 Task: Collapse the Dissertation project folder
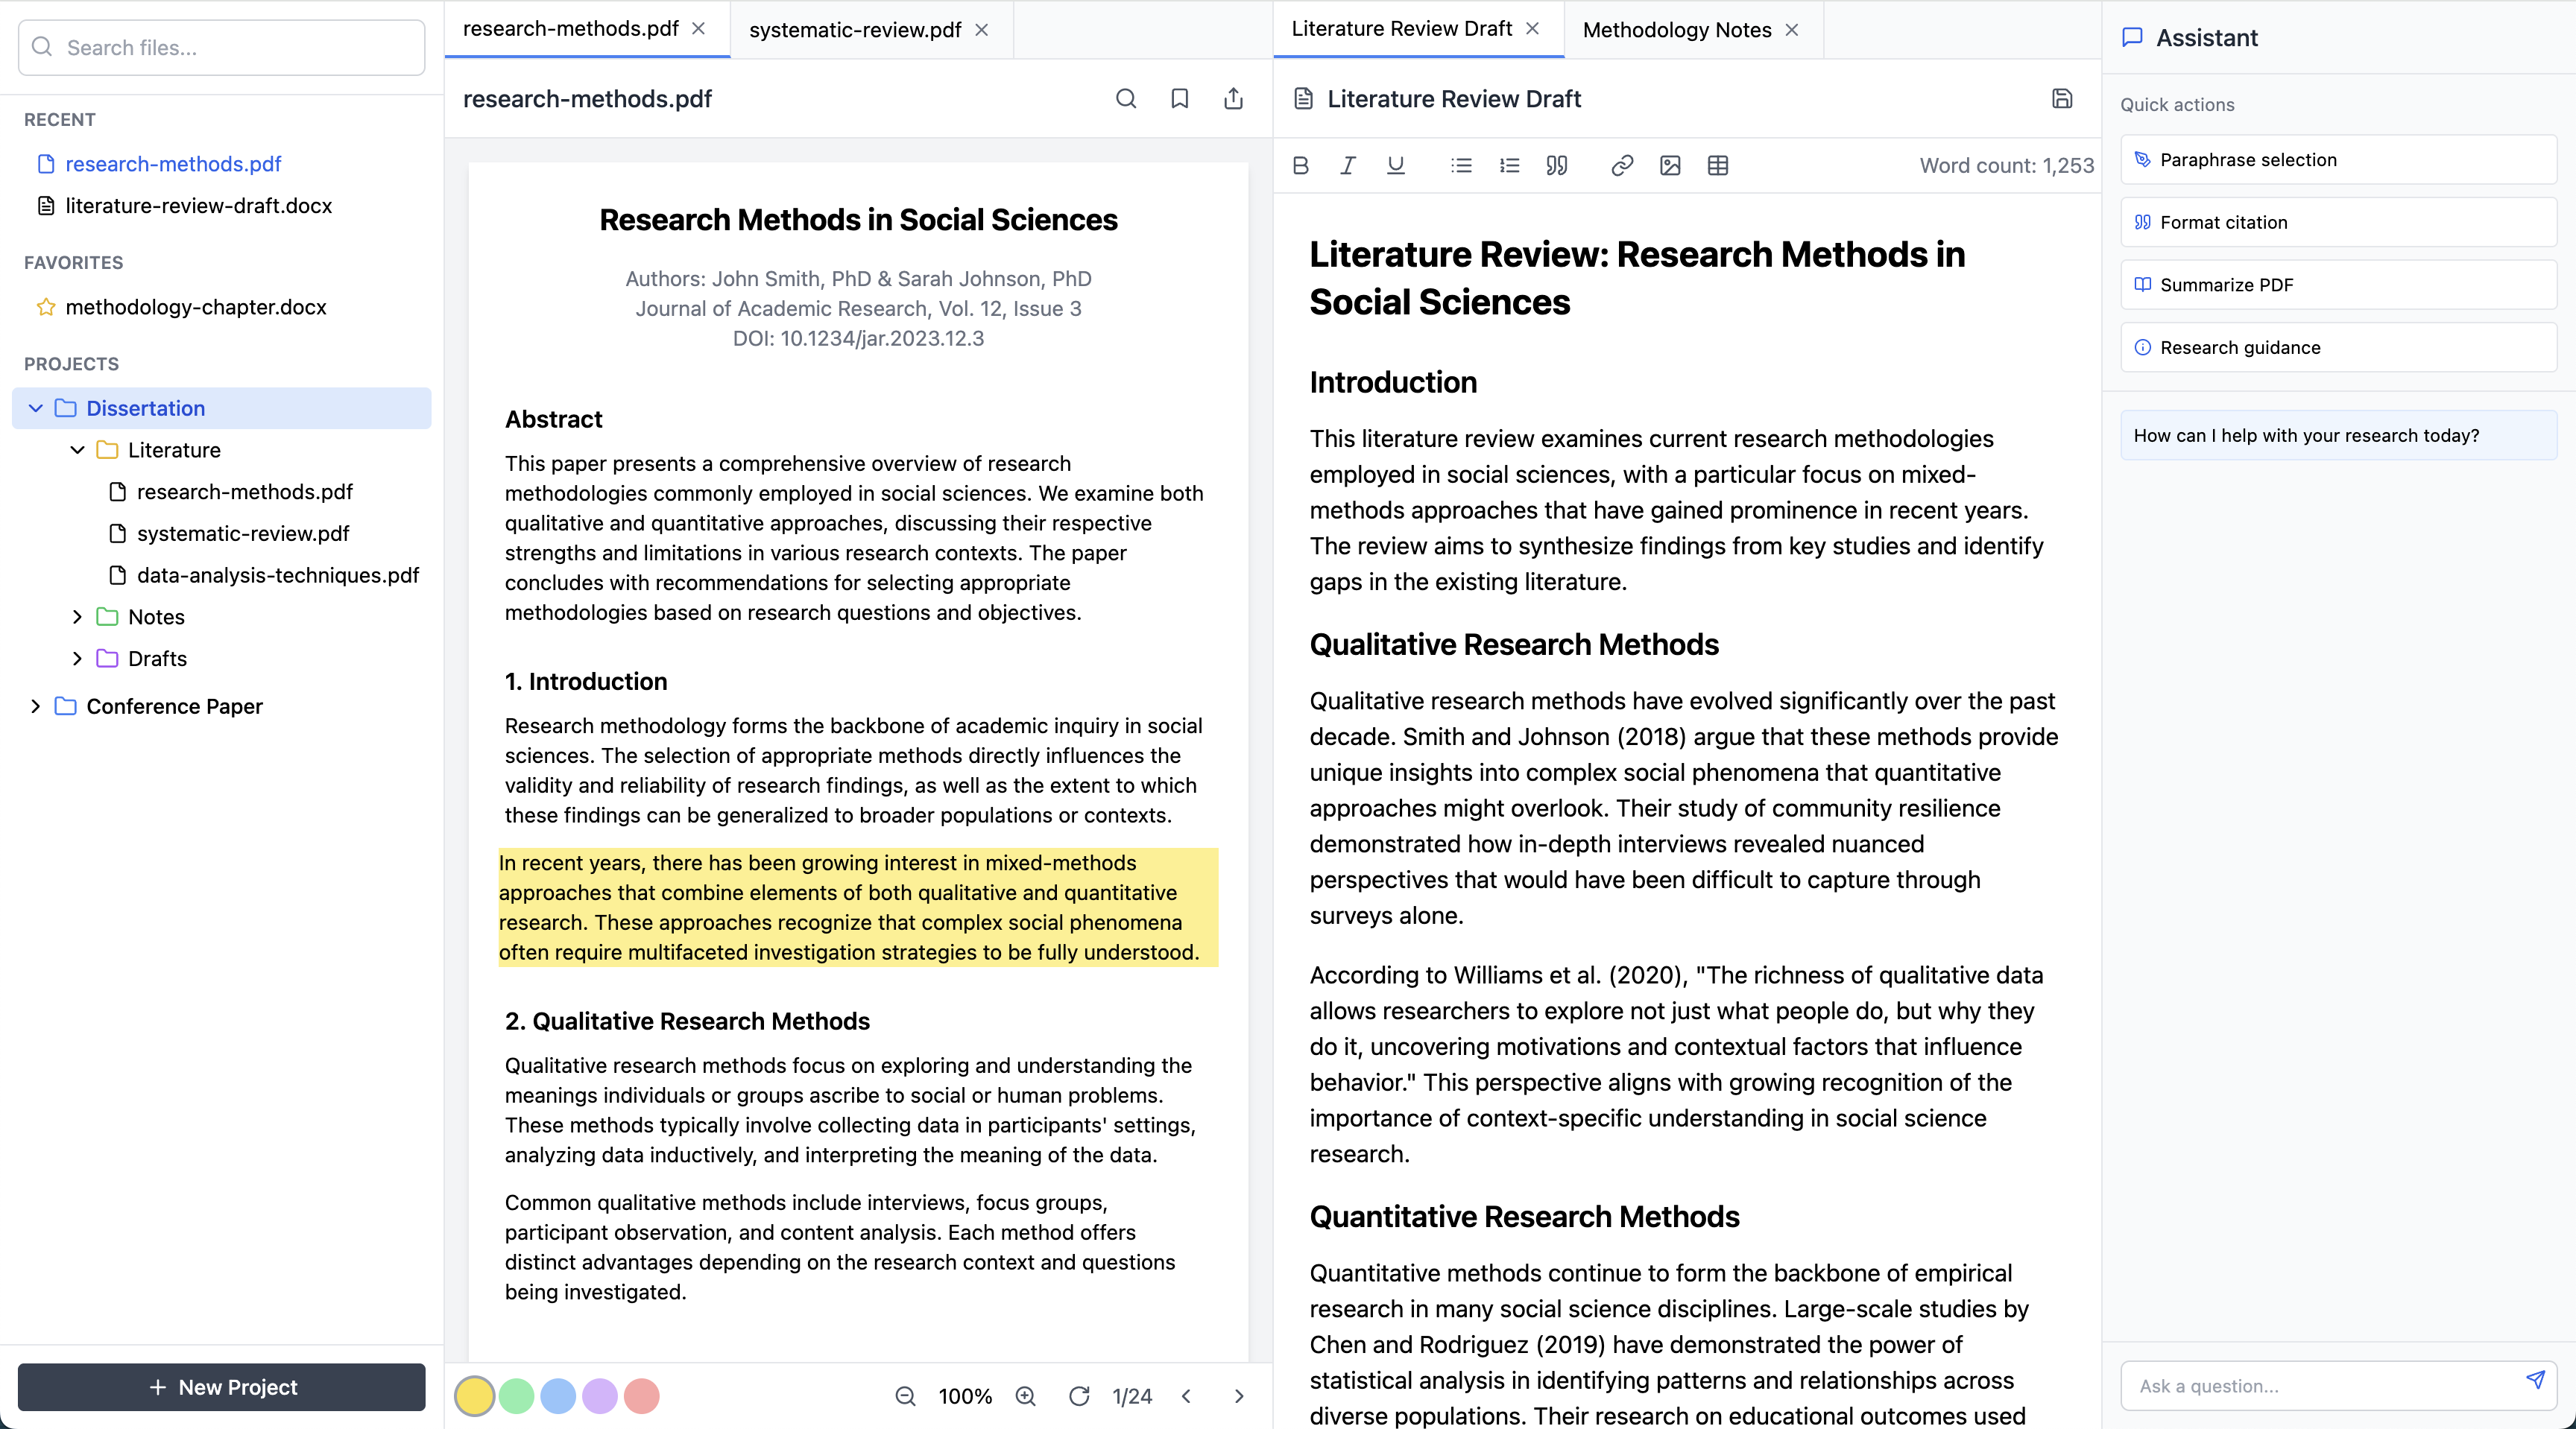(36, 408)
